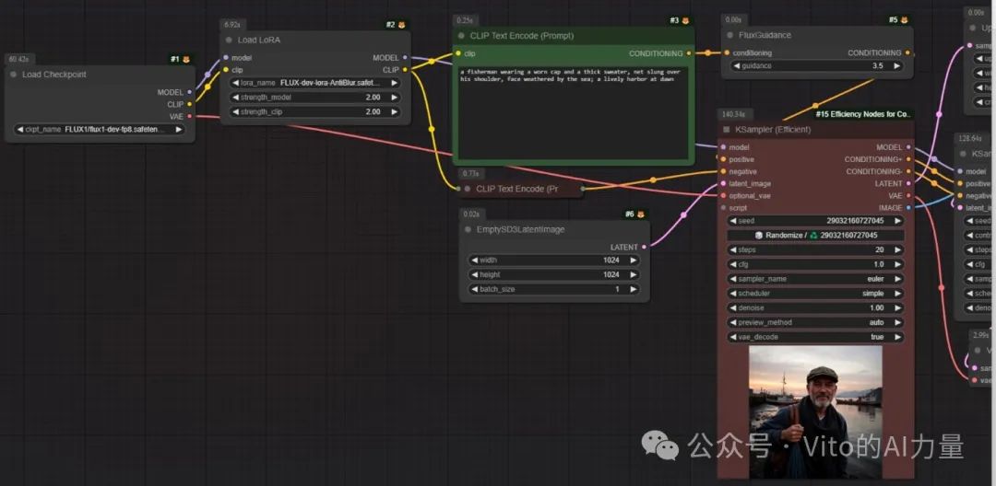
Task: Increase guidance value with right arrow
Action: 896,66
